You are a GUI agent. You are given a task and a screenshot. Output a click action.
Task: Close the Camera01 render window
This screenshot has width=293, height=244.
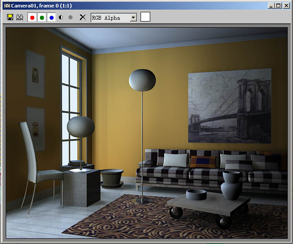pyautogui.click(x=286, y=6)
